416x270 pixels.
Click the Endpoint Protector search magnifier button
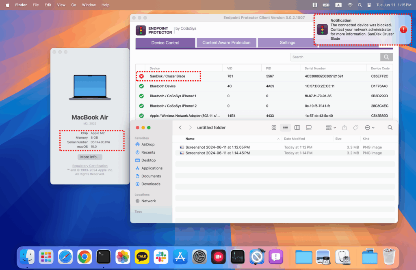(386, 57)
